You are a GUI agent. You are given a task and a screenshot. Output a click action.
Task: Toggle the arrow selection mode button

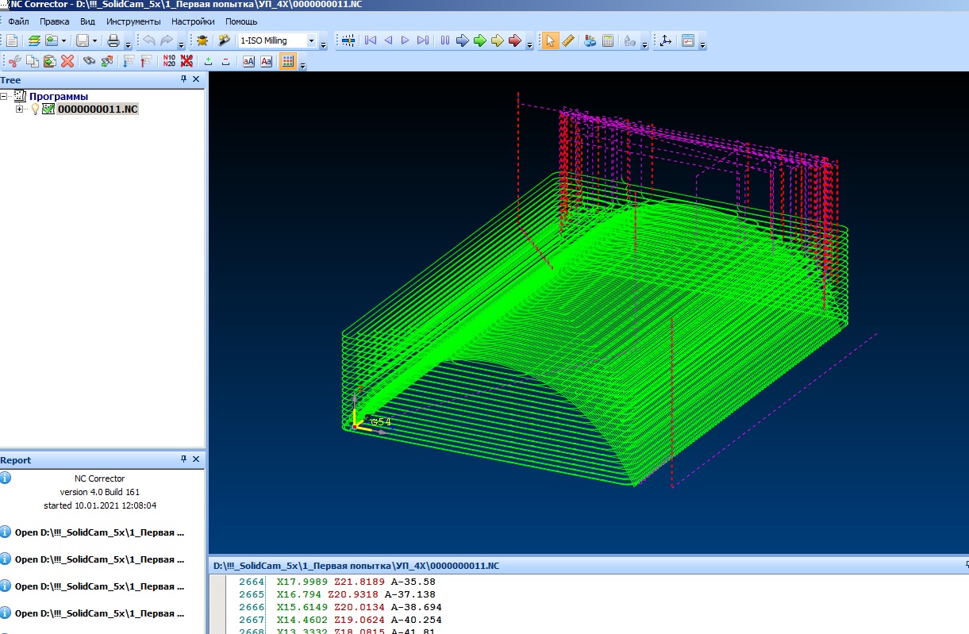(549, 40)
